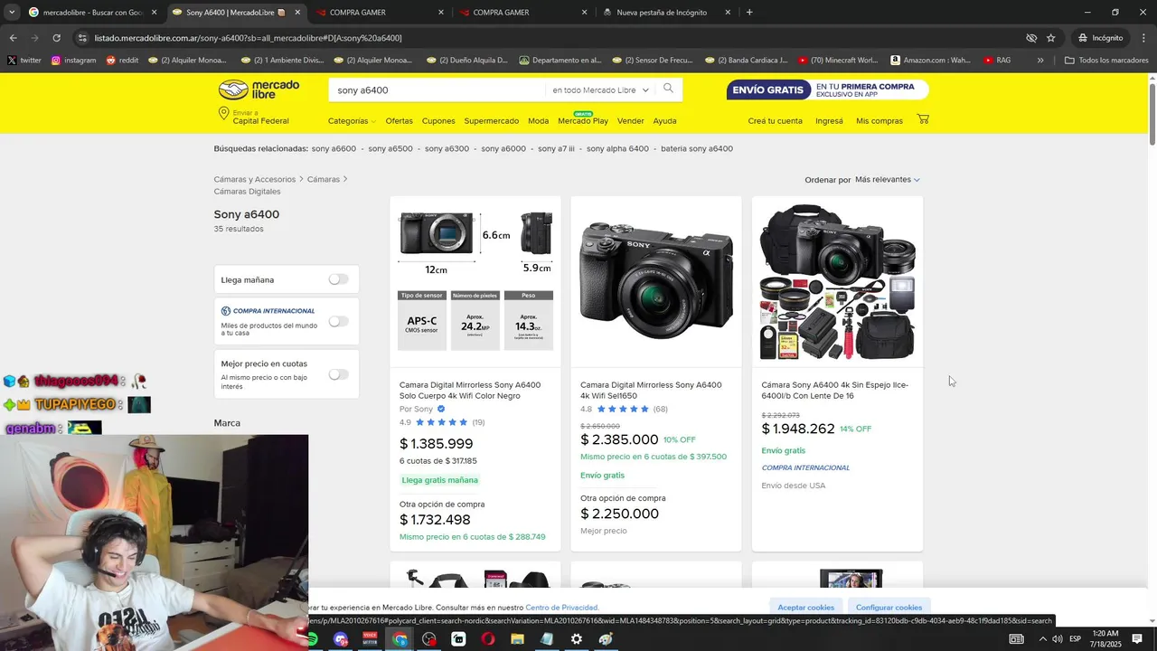Image resolution: width=1157 pixels, height=651 pixels.
Task: Open Paint from the taskbar
Action: click(606, 639)
